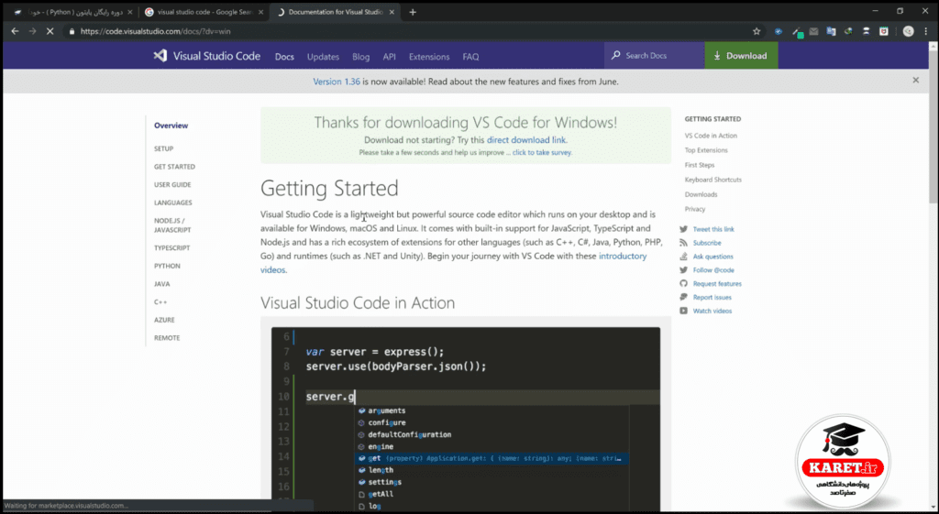Switch to the Python course tab
This screenshot has width=939, height=514.
72,12
